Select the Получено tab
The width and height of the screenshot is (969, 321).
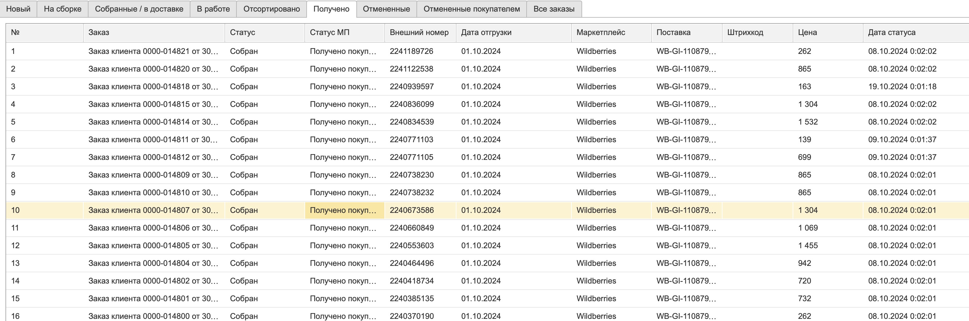coord(331,9)
